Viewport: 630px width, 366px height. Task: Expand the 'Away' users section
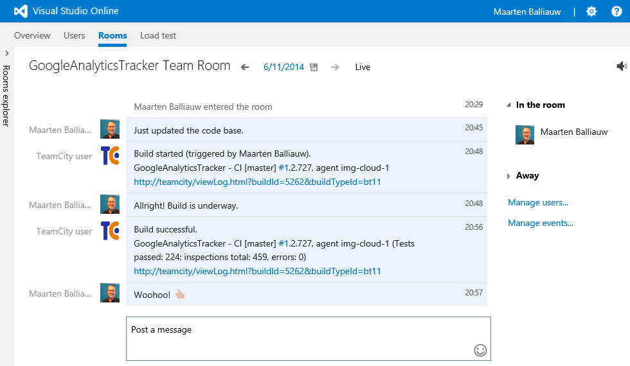click(x=509, y=176)
